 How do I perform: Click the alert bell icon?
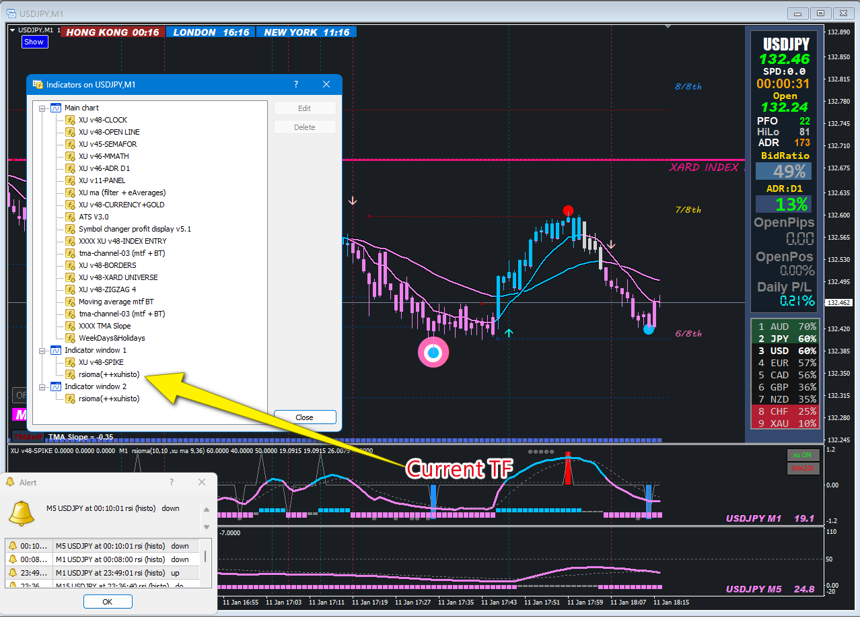(x=22, y=514)
